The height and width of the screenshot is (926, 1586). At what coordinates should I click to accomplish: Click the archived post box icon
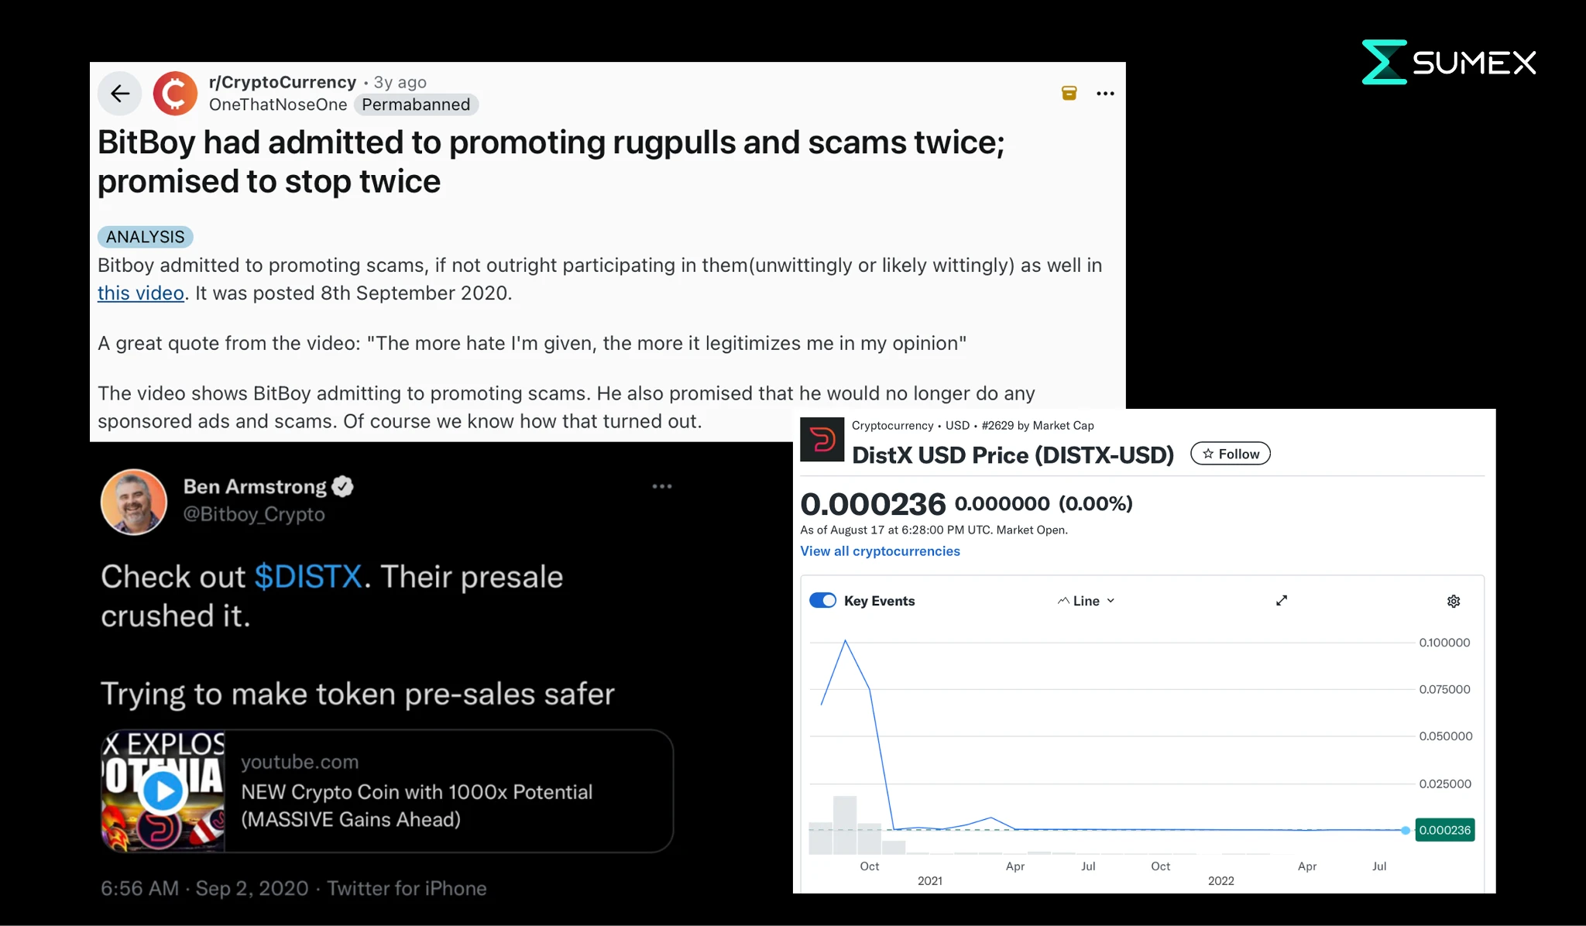(1069, 94)
